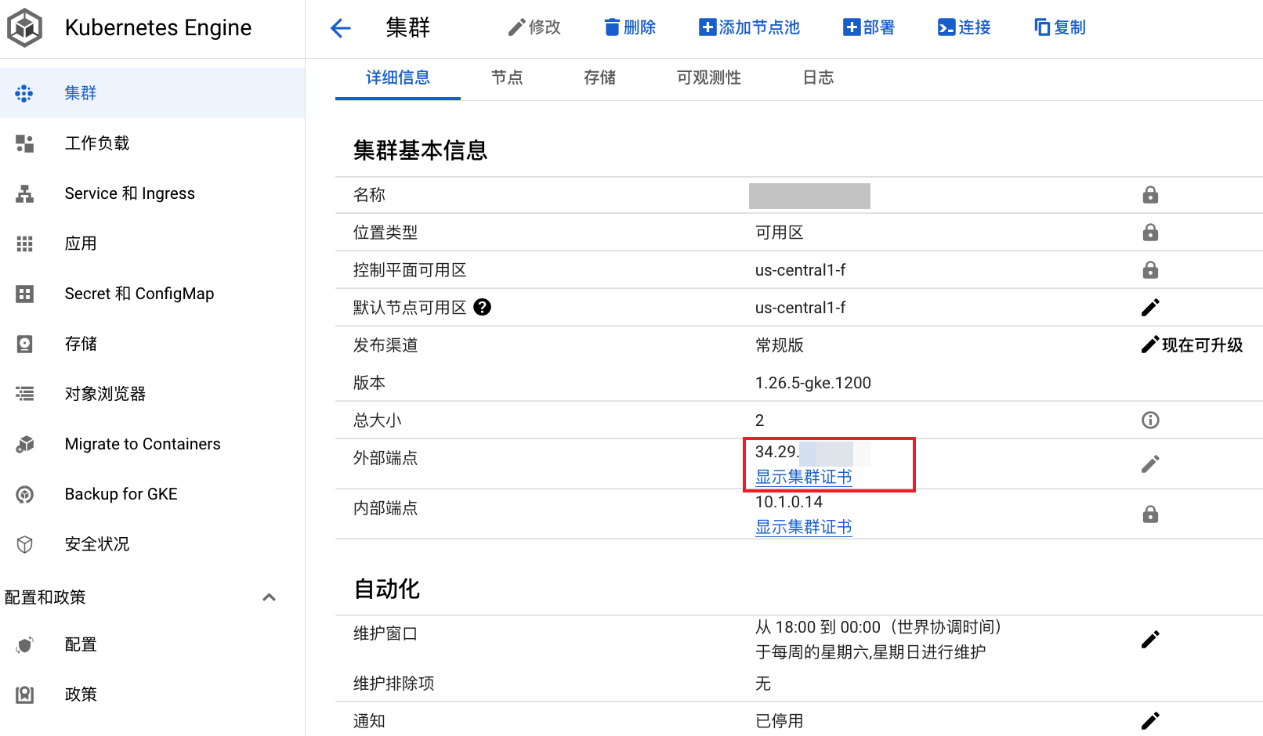This screenshot has height=736, width=1263.
Task: Click 显示集群证书 under 内部端点
Action: pyautogui.click(x=802, y=526)
